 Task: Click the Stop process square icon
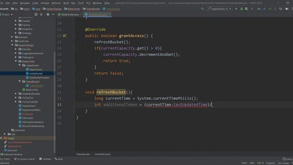pyautogui.click(x=252, y=9)
